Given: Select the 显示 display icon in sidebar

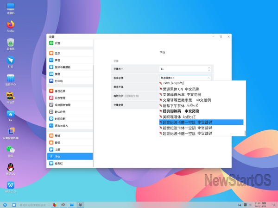Looking at the screenshot, I should [x=51, y=53].
